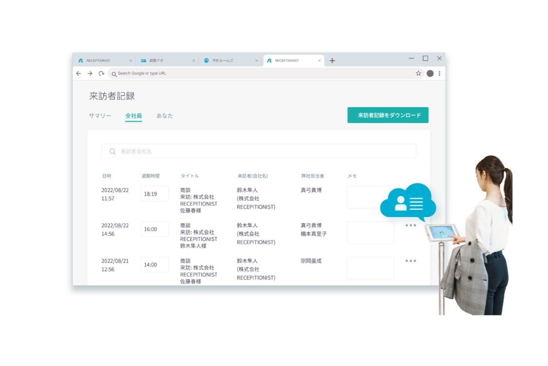Screen dimensions: 548x366
Task: Select the active RECEPTIONIST browser tab
Action: point(294,60)
